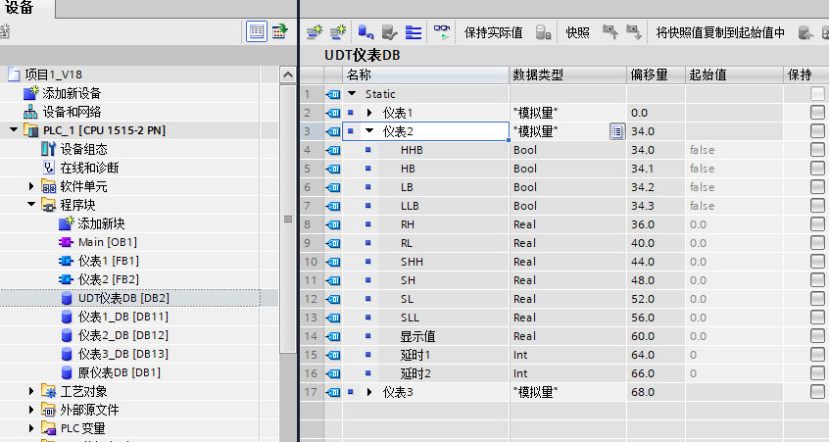This screenshot has width=829, height=442.
Task: Click the first insert row toolbar icon
Action: click(x=314, y=32)
